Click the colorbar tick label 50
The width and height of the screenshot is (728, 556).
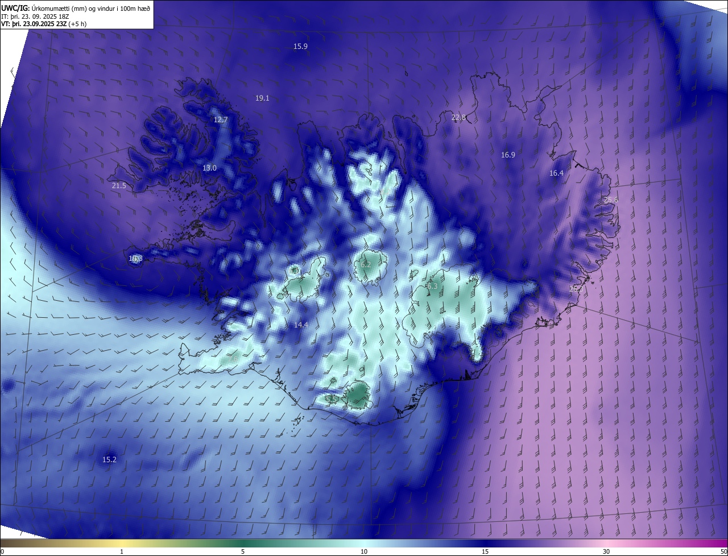pos(723,551)
